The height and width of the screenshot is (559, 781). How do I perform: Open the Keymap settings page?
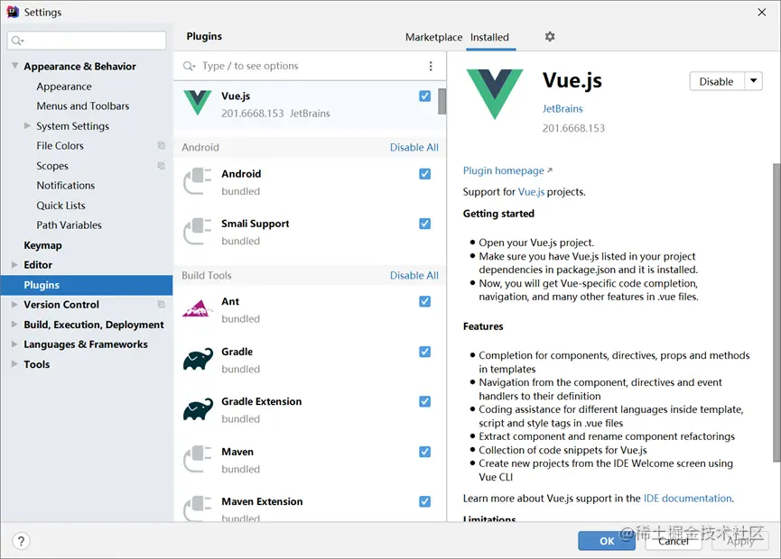[42, 245]
